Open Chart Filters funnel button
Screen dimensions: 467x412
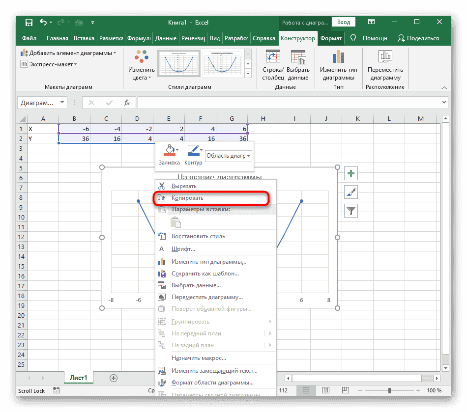pyautogui.click(x=351, y=211)
